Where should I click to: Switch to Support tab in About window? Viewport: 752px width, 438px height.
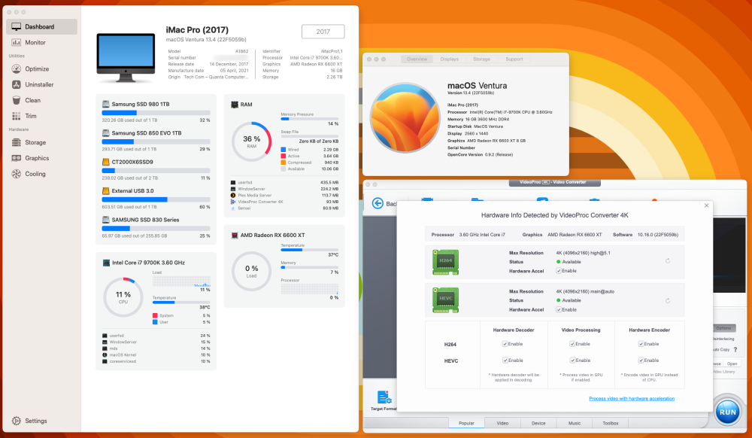[514, 59]
